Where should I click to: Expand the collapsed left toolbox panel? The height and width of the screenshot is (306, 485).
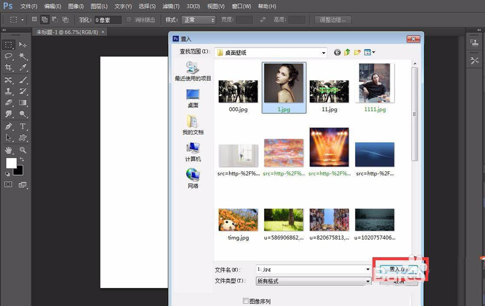(4, 30)
